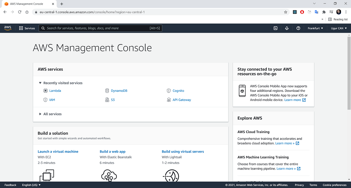Launch AWS CloudShell from the navigation bar
Image resolution: width=351 pixels, height=188 pixels.
(x=276, y=28)
